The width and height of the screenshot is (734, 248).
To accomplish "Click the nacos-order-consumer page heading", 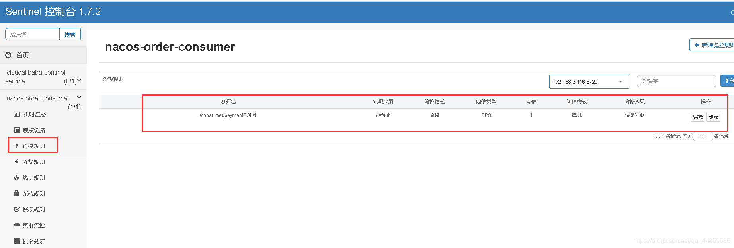I will pos(170,47).
